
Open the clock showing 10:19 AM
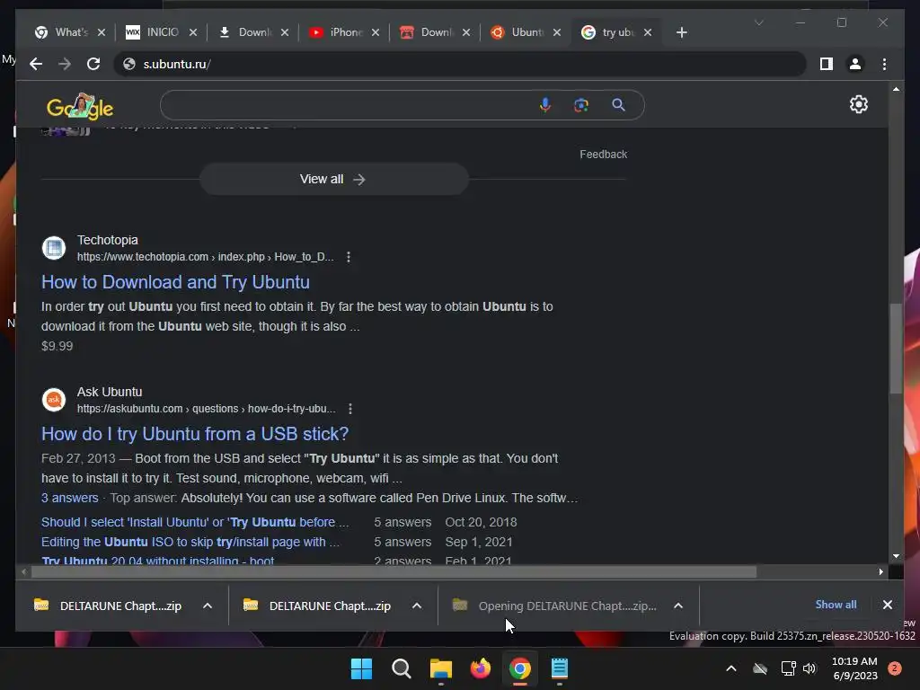(x=854, y=668)
